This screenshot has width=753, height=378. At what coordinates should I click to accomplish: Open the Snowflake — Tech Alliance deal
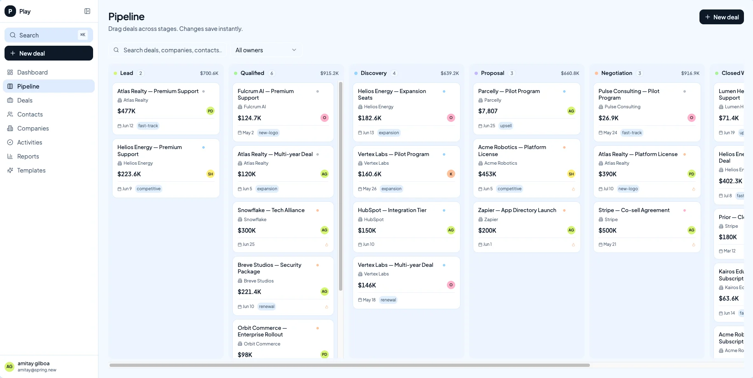283,227
